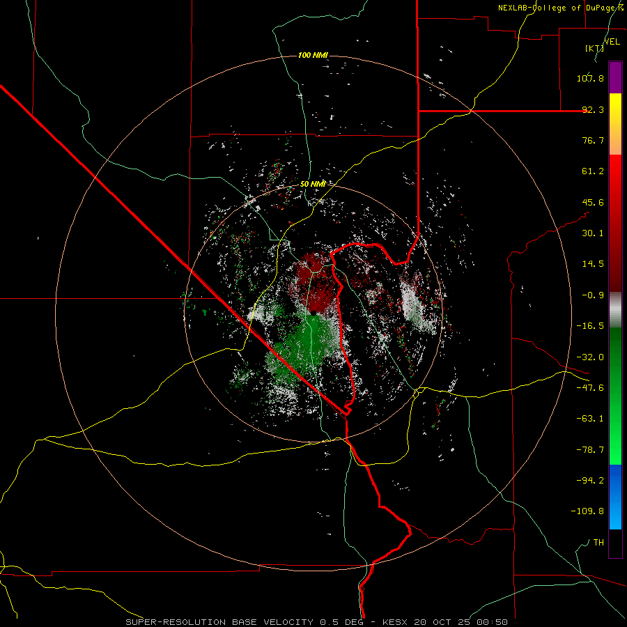This screenshot has height=627, width=627.
Task: Click the NEXLAB-College of DuPage watermark text
Action: pos(560,8)
